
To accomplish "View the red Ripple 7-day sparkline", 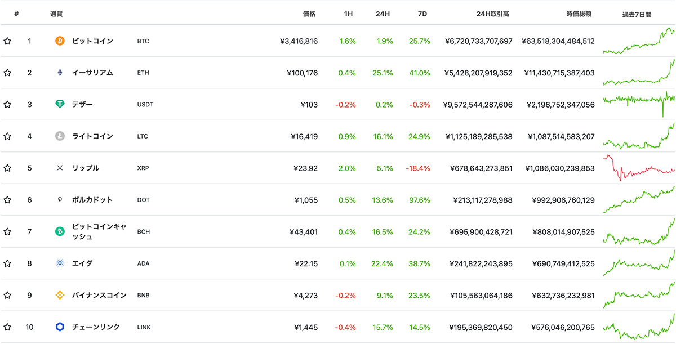I will [639, 168].
